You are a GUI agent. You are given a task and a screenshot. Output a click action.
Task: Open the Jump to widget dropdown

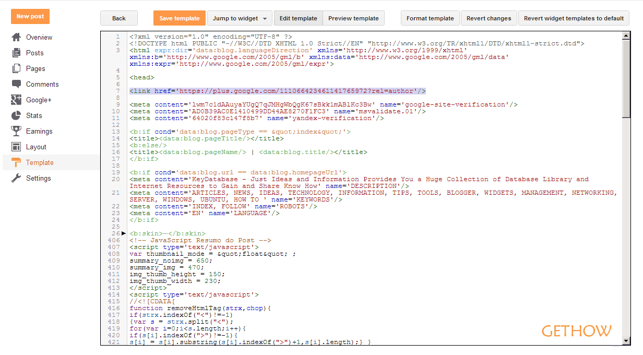240,18
